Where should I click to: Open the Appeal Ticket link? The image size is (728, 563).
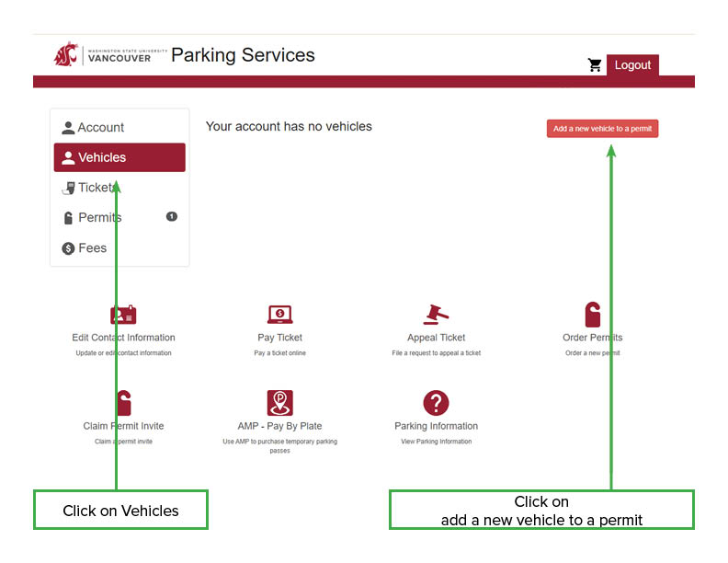point(436,338)
